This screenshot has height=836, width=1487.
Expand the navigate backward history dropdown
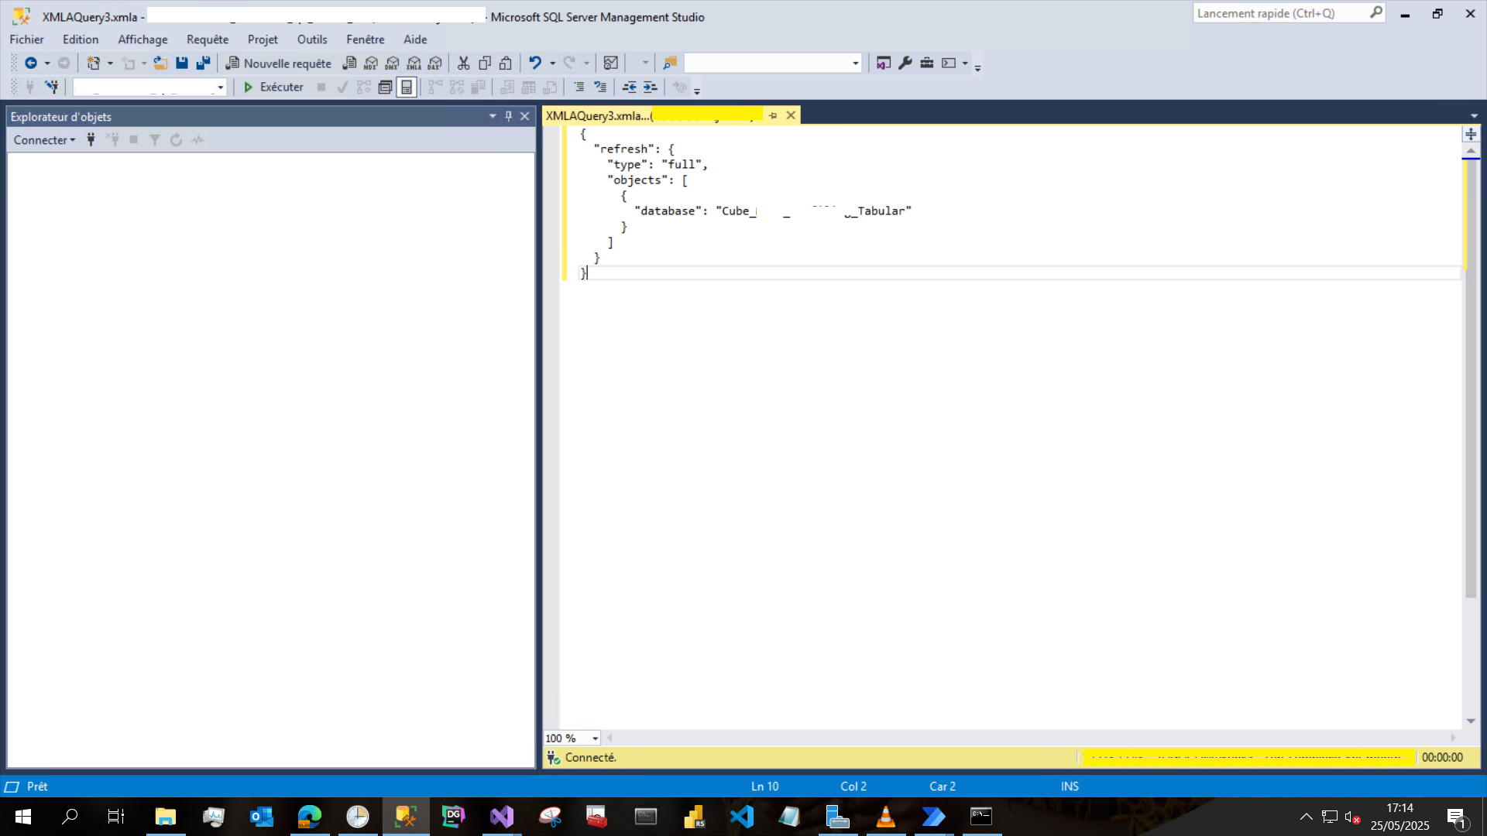[47, 63]
